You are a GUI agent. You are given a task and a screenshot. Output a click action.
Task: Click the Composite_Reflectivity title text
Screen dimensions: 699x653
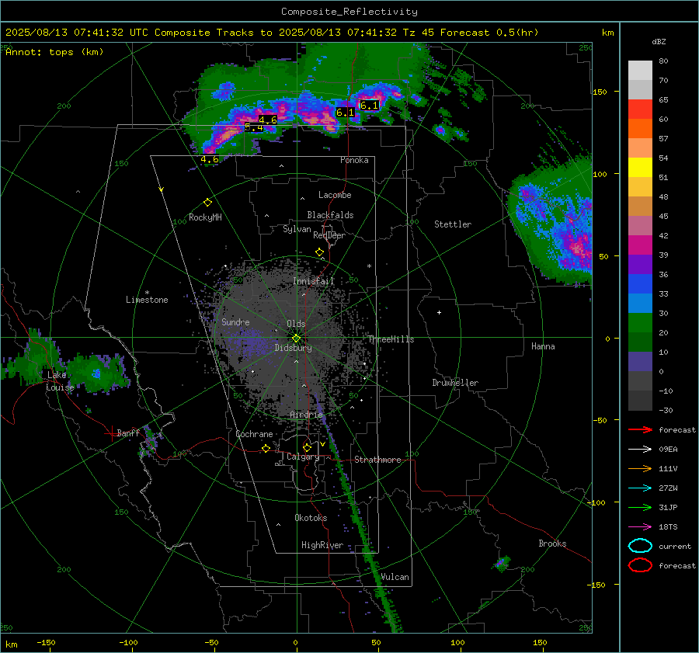pos(349,12)
